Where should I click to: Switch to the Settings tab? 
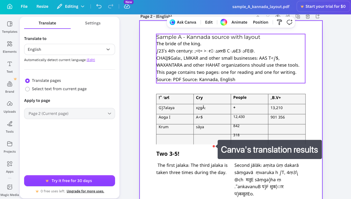coord(93,23)
